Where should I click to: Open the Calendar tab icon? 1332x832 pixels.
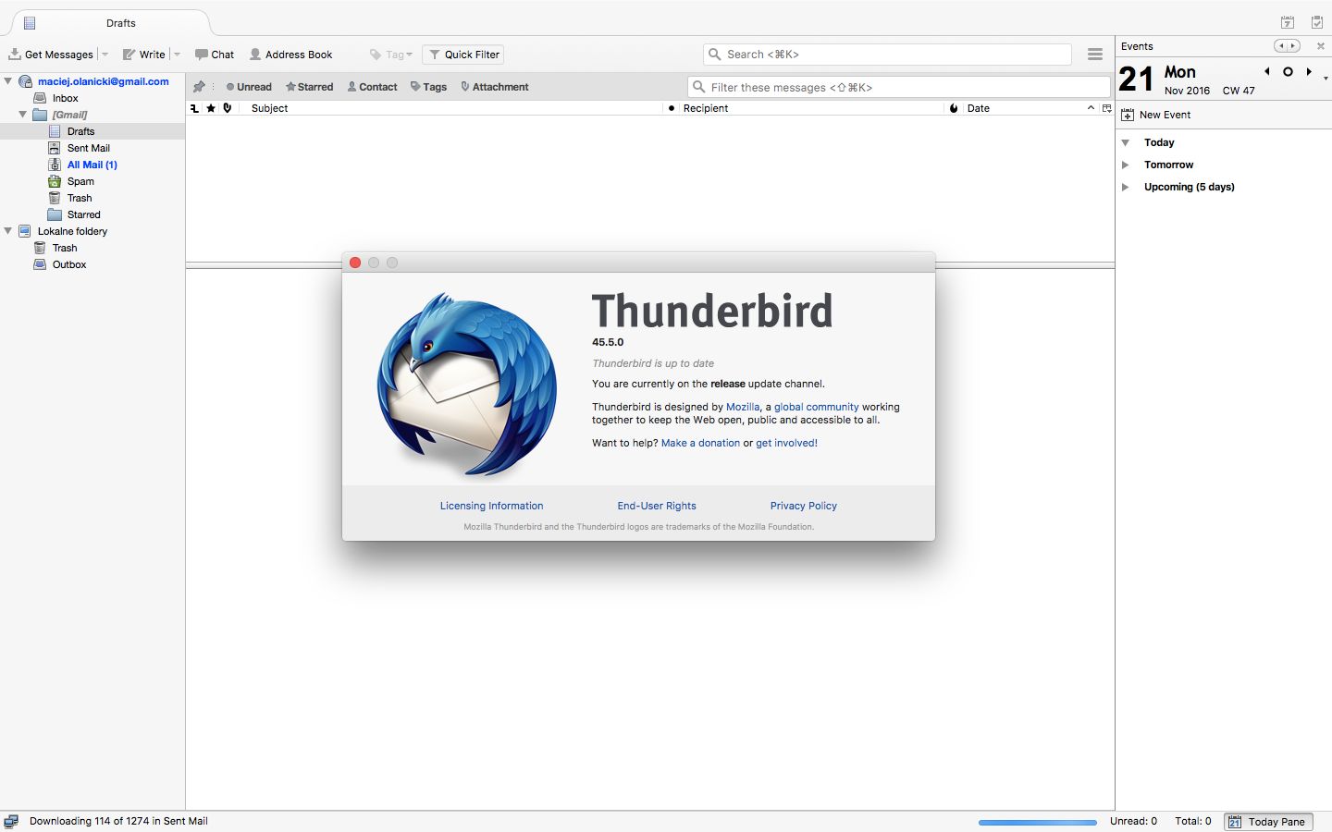click(x=1288, y=22)
